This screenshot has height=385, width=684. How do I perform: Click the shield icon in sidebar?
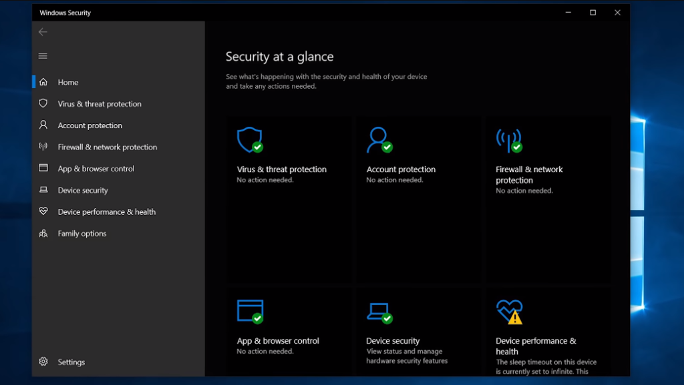coord(43,103)
